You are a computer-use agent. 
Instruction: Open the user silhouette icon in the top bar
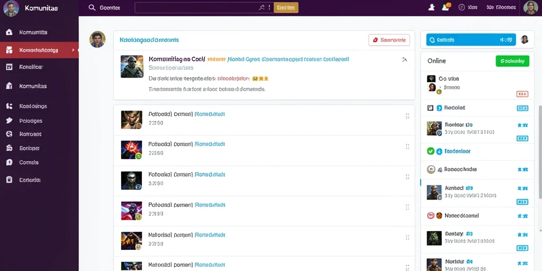tap(431, 7)
